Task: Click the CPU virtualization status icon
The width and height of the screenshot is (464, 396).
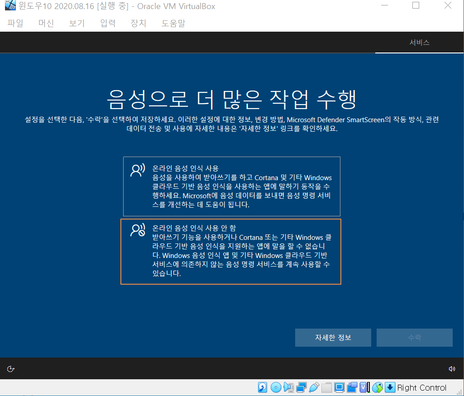Action: 364,387
